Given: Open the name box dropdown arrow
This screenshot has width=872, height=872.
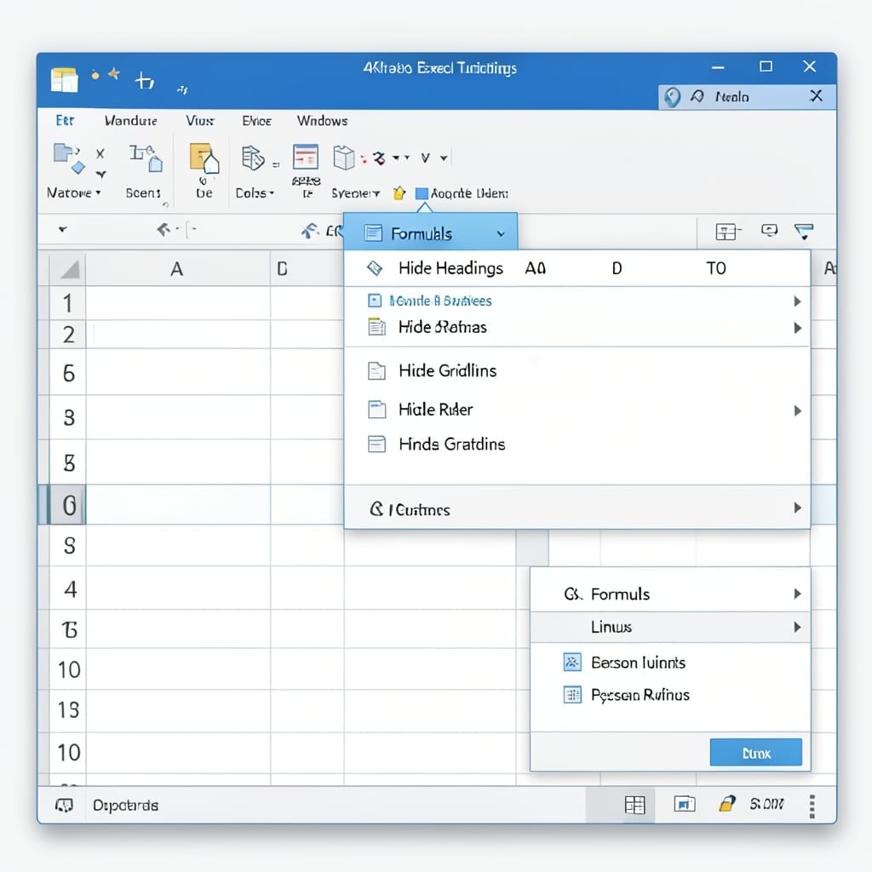Looking at the screenshot, I should pos(62,229).
